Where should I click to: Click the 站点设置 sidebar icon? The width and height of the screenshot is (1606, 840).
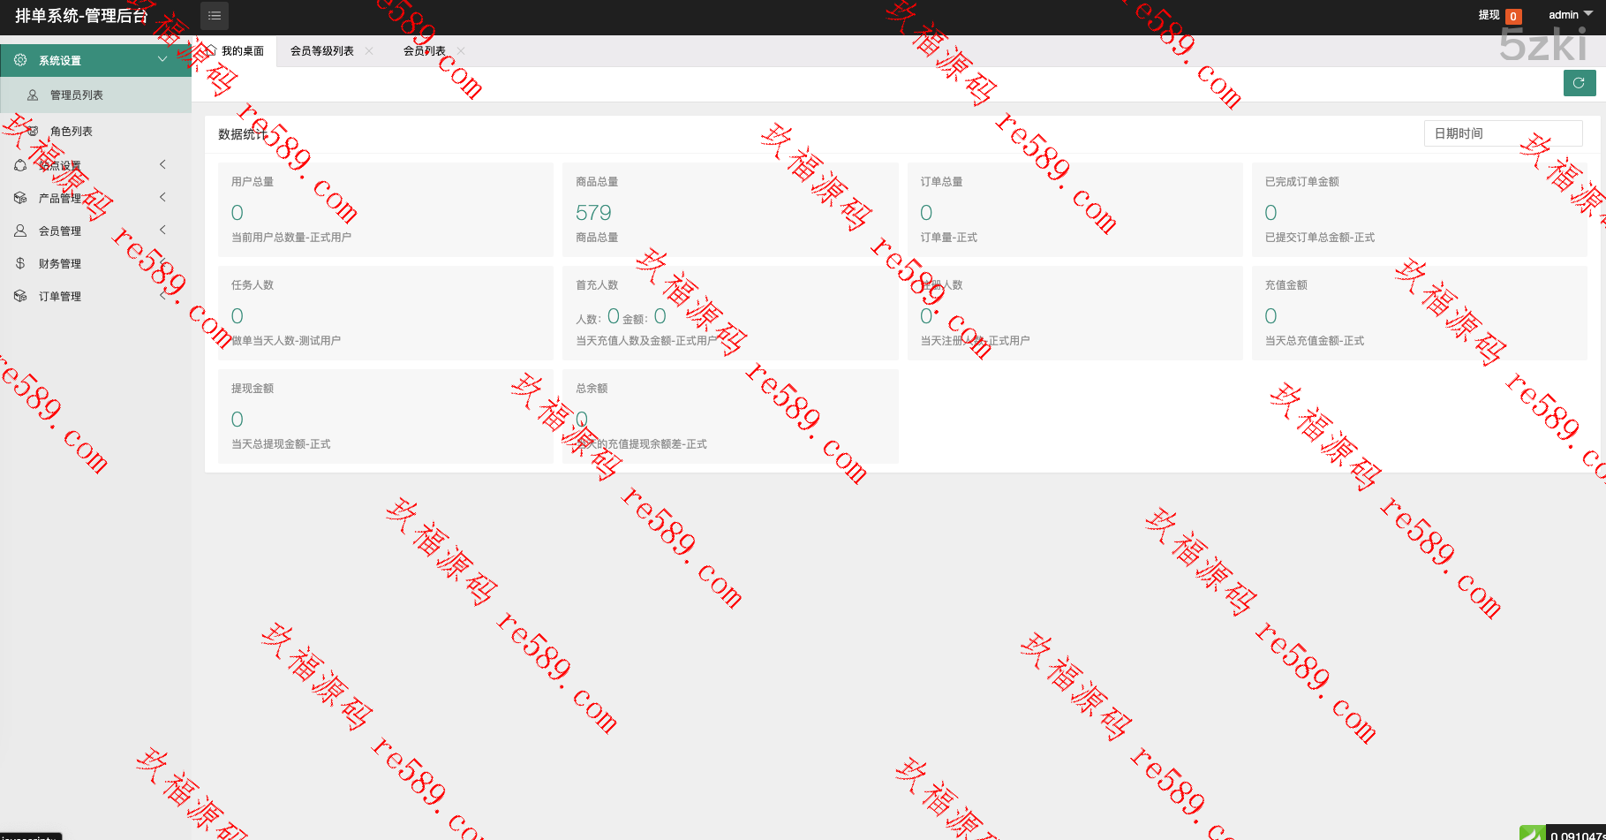(x=20, y=165)
